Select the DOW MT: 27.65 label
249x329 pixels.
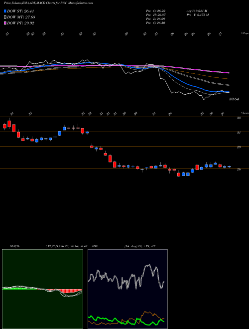(21, 17)
